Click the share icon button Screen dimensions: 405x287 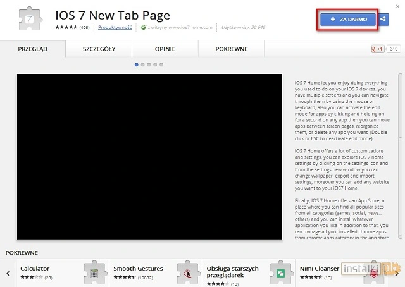383,20
